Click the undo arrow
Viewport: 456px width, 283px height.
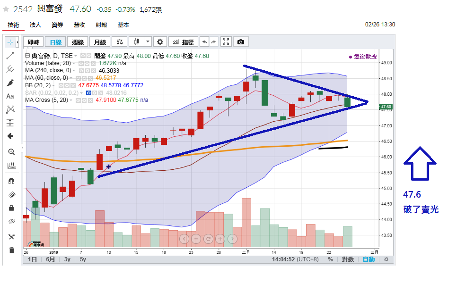click(204, 42)
